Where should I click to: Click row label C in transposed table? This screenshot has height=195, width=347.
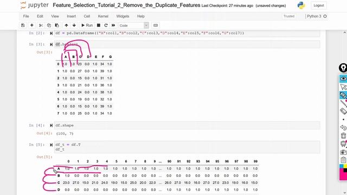tap(59, 183)
